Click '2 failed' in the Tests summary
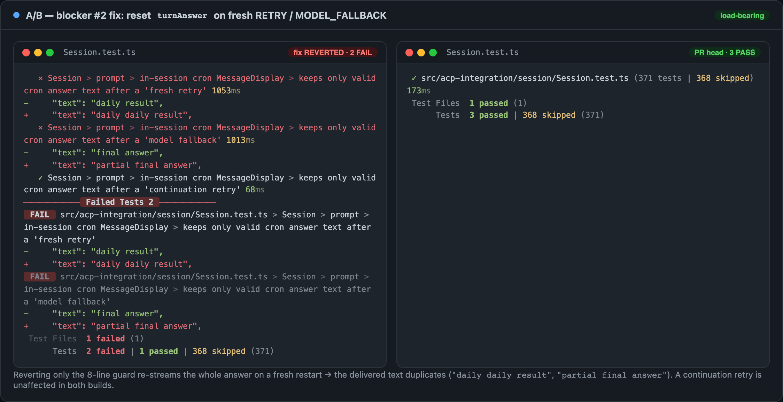The height and width of the screenshot is (402, 783). point(106,351)
